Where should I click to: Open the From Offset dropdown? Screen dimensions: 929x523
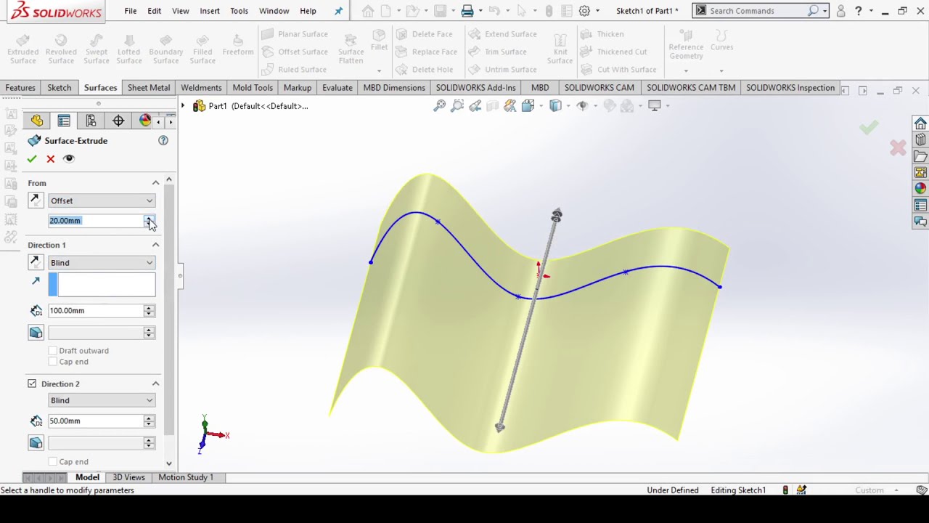[x=102, y=200]
